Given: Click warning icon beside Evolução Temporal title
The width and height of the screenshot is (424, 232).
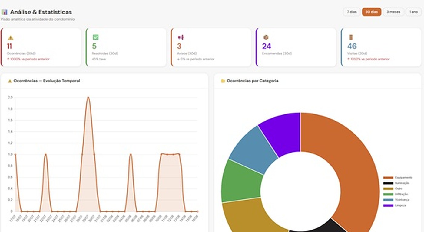Looking at the screenshot, I should (x=10, y=81).
